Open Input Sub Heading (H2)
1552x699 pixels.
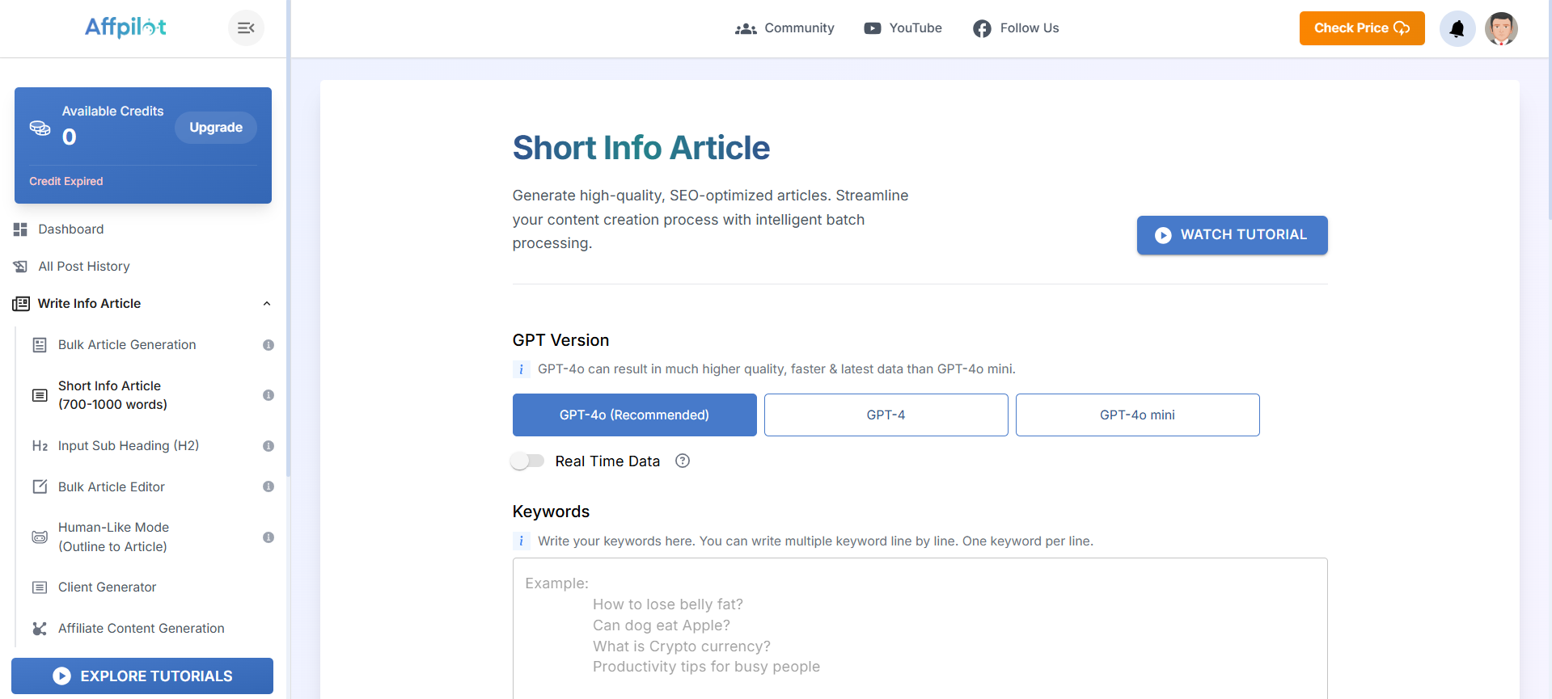129,446
